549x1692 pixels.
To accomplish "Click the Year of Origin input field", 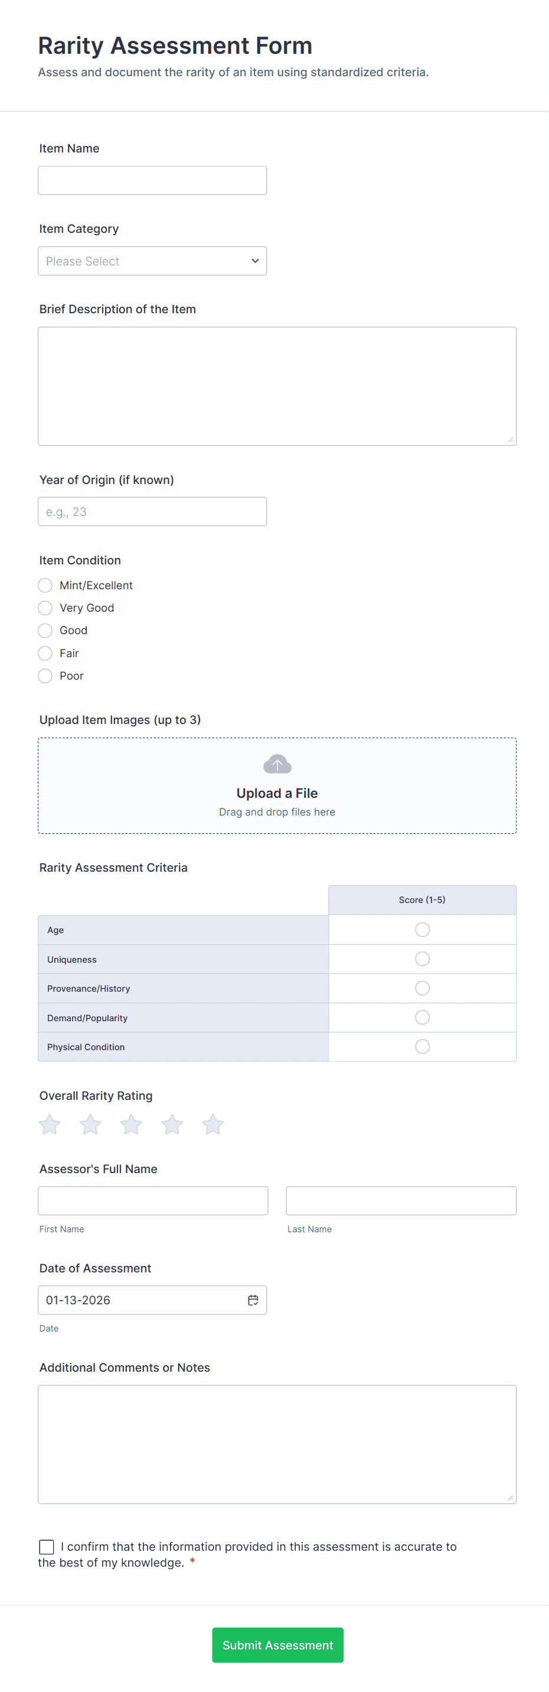I will point(152,511).
